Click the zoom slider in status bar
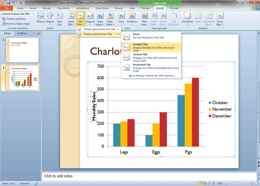 237,183
